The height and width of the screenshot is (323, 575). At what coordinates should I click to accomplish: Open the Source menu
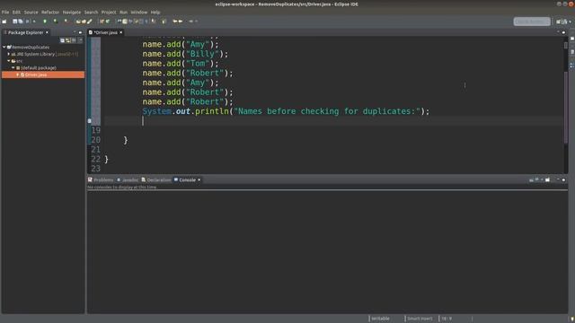click(x=31, y=12)
